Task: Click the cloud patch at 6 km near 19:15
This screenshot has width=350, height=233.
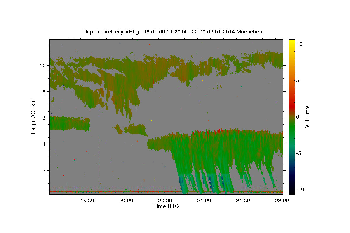Action: [69, 123]
